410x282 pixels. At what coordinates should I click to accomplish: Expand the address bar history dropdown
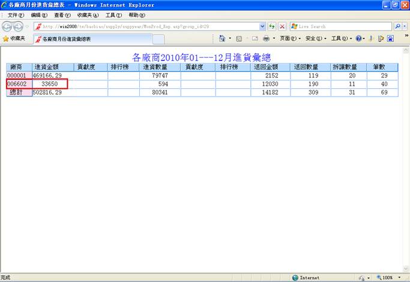(x=262, y=26)
